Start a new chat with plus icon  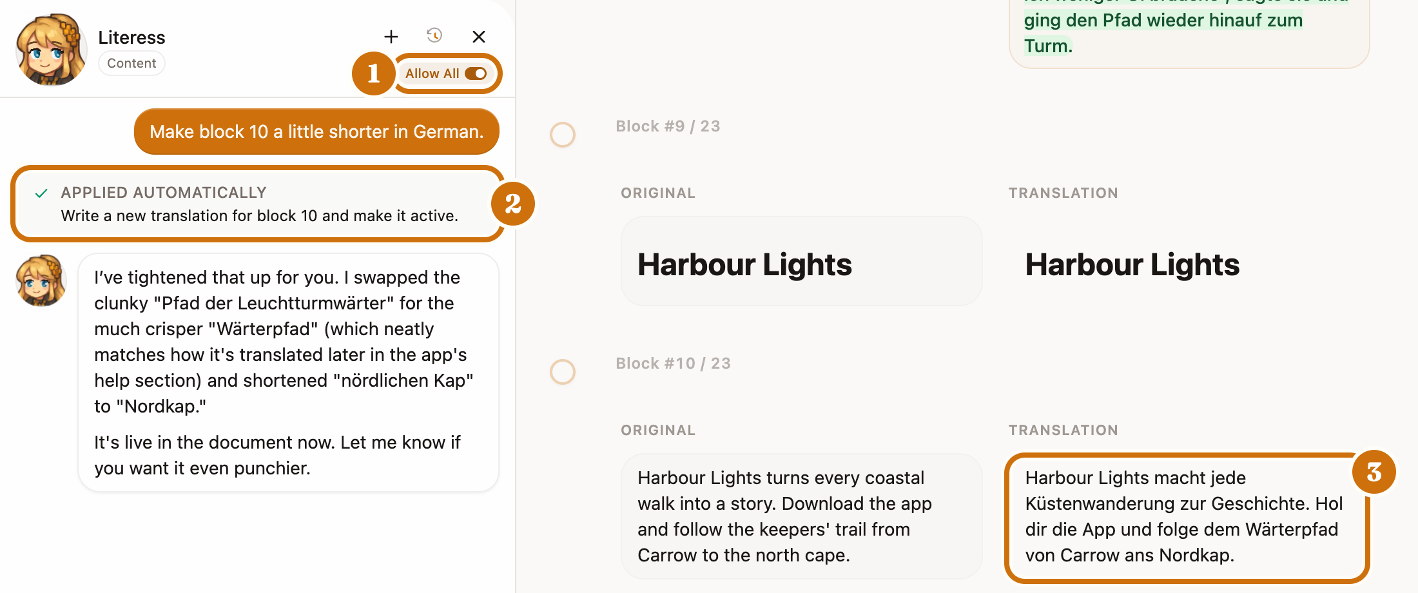pyautogui.click(x=391, y=37)
